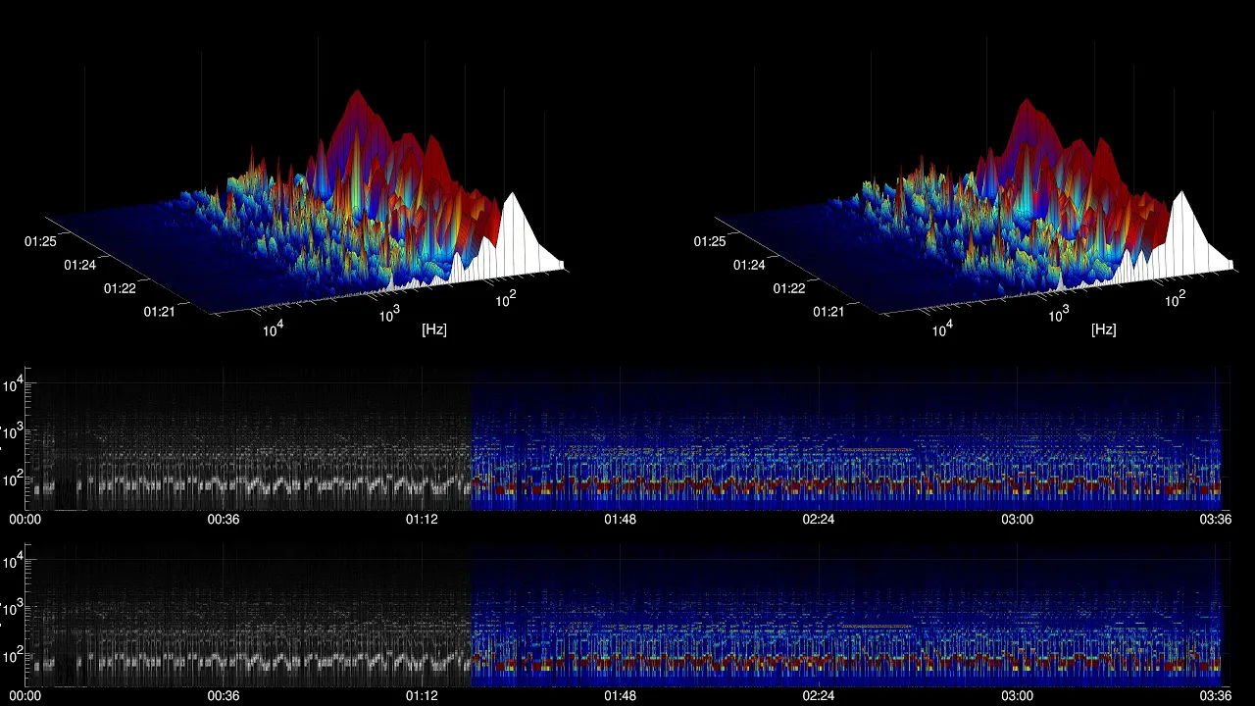Click the 10^2 frequency label on left 3D plot
This screenshot has width=1255, height=706.
[x=506, y=299]
